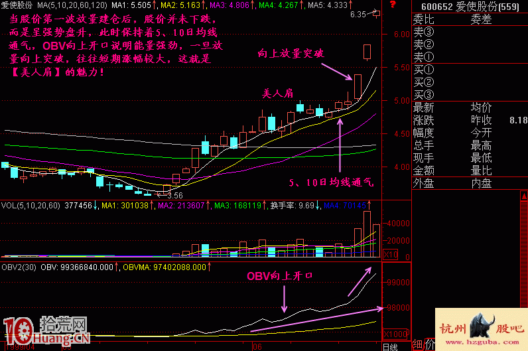Viewport: 528px width, 351px height.
Task: Click MA1: 5.505 value
Action: pos(131,5)
